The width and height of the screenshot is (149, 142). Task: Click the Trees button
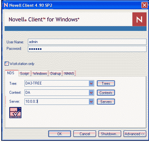click(106, 83)
